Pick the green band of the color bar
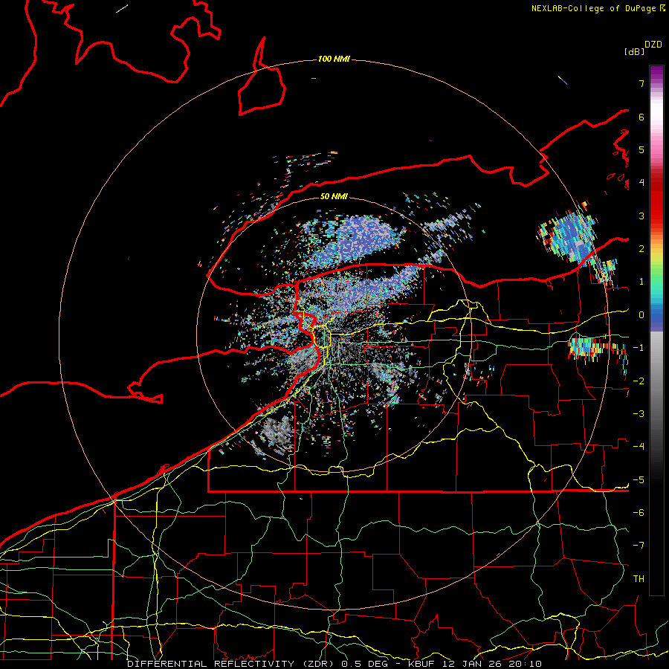The image size is (669, 669). pos(656,275)
